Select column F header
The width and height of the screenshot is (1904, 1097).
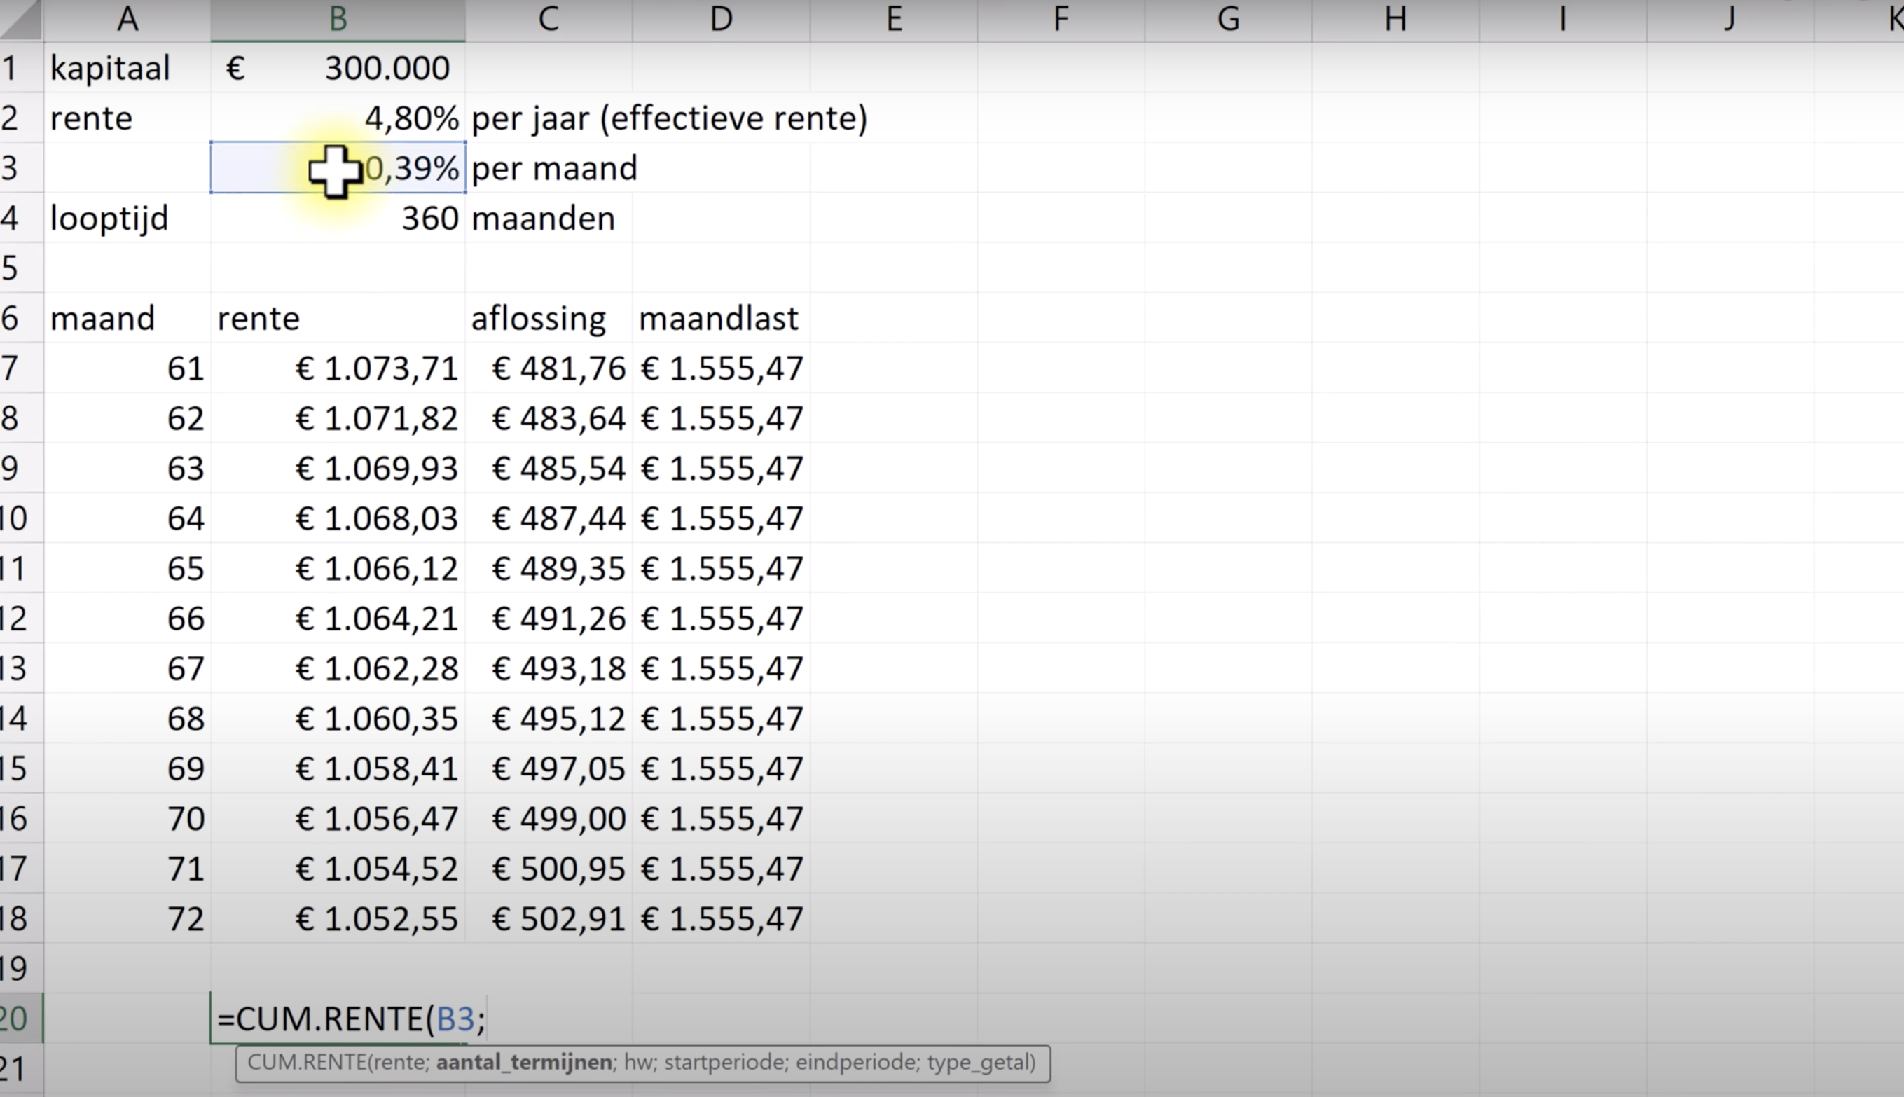[x=1061, y=20]
